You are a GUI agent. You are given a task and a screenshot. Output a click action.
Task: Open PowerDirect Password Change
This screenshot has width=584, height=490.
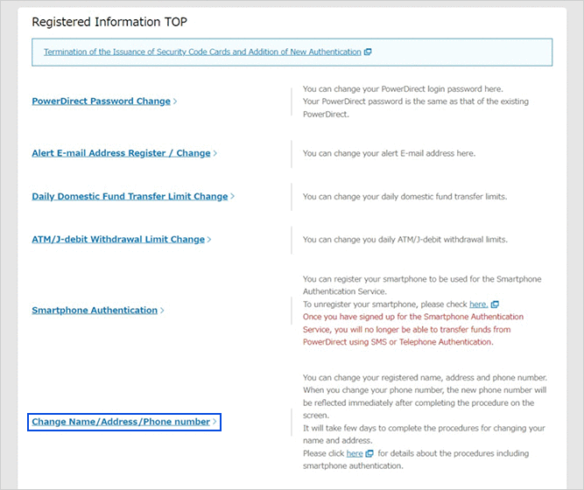tap(101, 101)
